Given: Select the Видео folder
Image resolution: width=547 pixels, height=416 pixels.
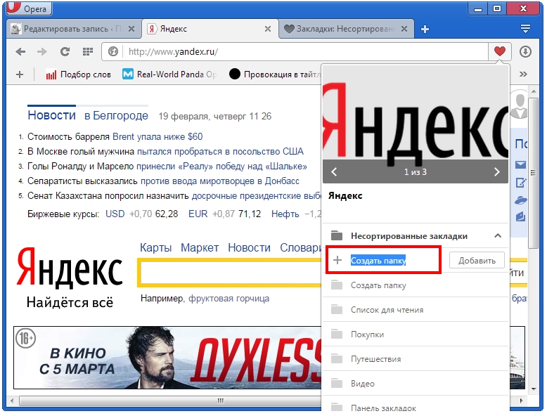Looking at the screenshot, I should (415, 383).
